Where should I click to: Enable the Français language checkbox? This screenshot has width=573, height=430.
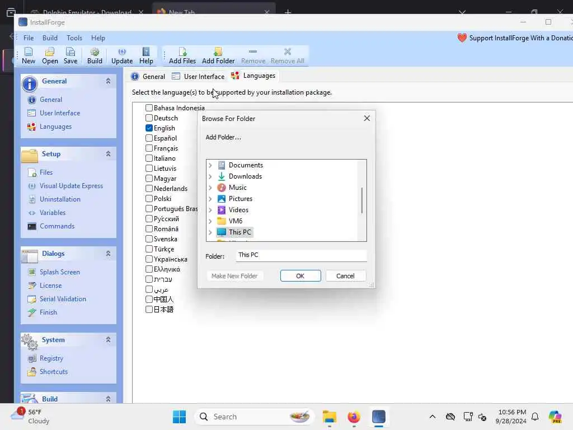click(x=149, y=148)
